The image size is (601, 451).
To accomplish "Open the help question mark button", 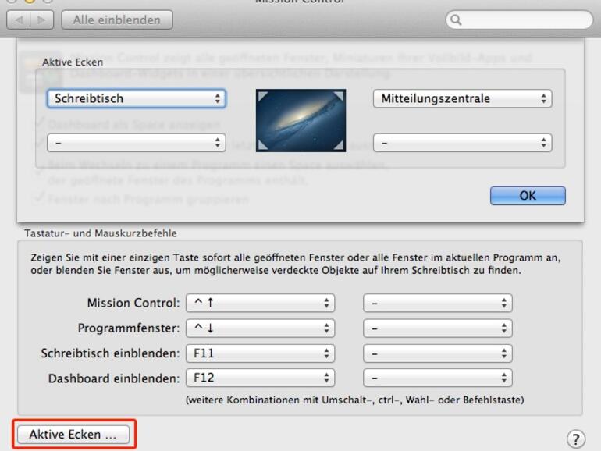I will (576, 439).
